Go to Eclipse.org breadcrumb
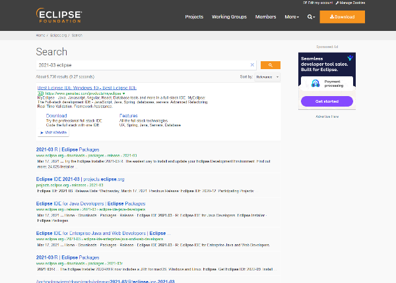 (x=58, y=36)
